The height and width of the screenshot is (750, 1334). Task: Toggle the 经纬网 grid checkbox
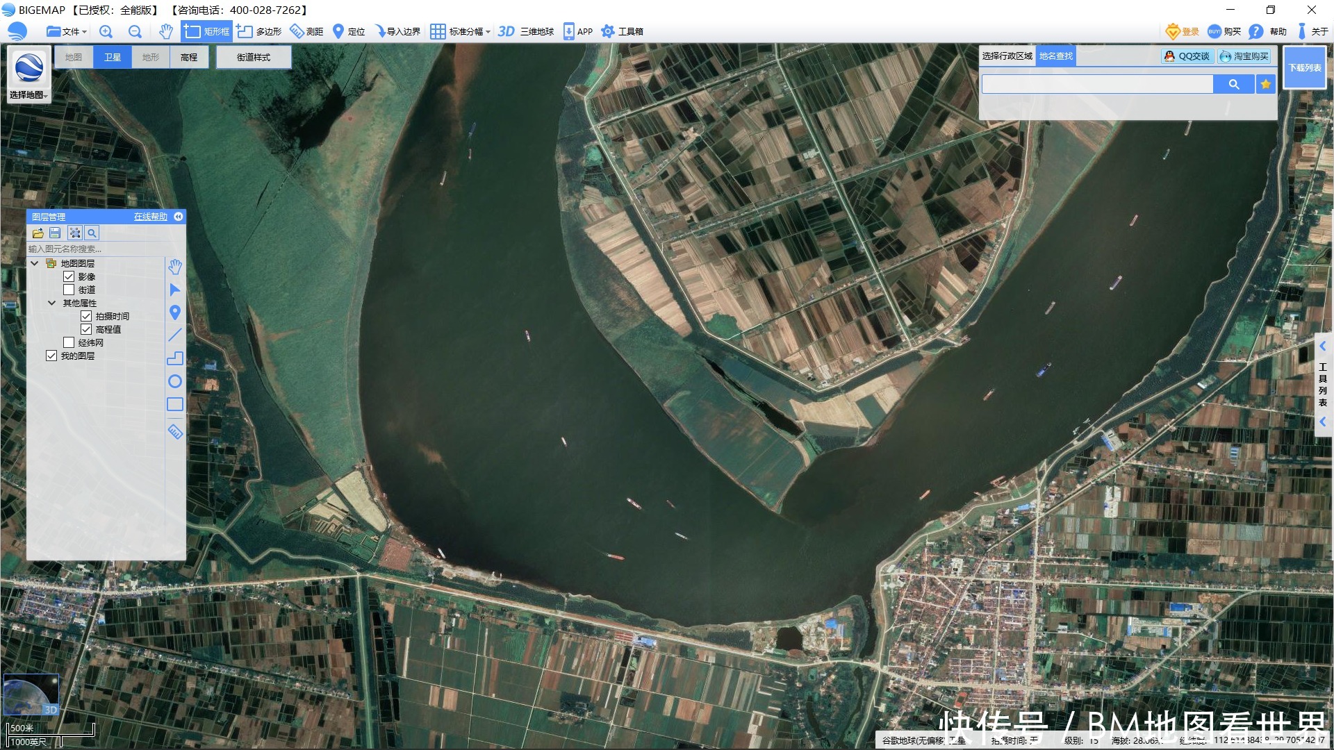click(69, 342)
